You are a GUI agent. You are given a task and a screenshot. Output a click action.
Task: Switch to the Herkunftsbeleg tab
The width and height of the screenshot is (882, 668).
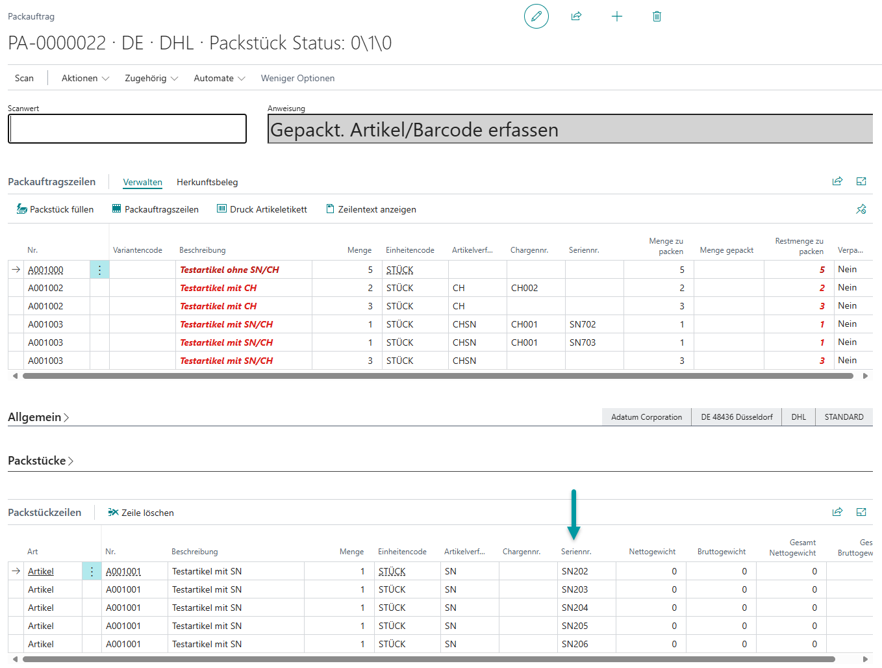[x=207, y=183]
